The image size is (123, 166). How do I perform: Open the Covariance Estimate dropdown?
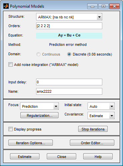(101, 115)
